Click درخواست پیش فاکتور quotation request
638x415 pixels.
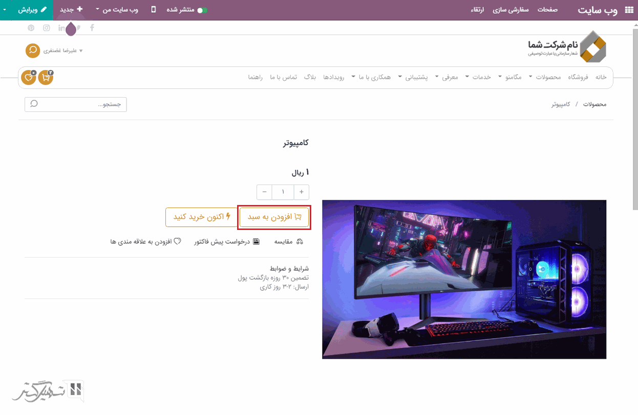[226, 241]
